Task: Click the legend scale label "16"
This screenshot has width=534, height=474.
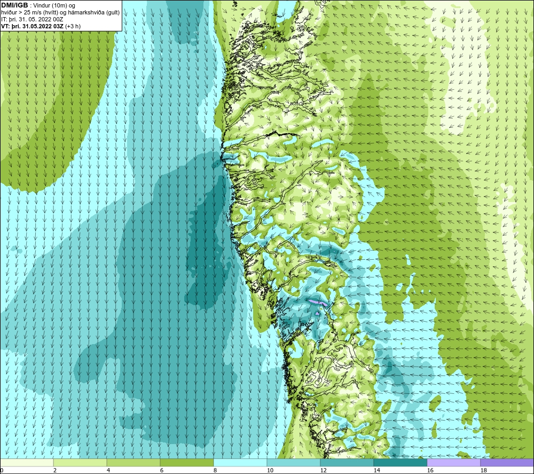Action: (430, 471)
